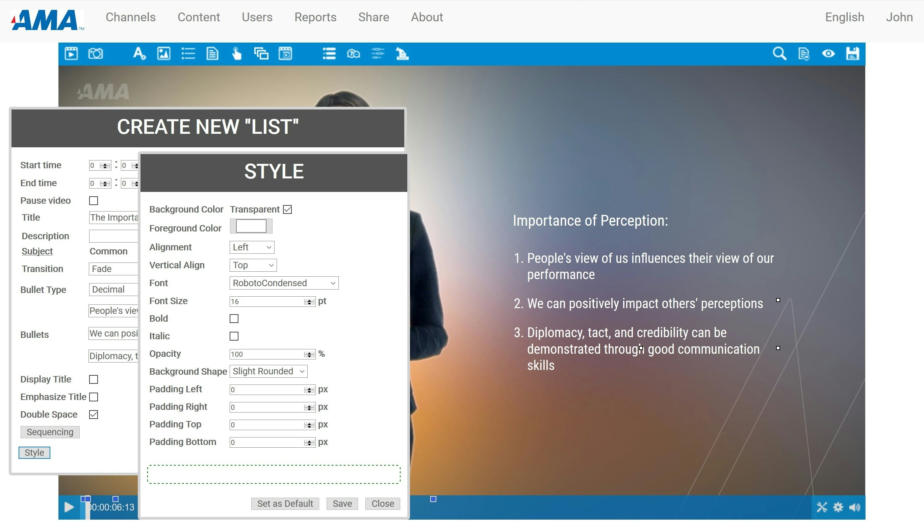Enable the Bold checkbox
924x522 pixels.
[234, 319]
